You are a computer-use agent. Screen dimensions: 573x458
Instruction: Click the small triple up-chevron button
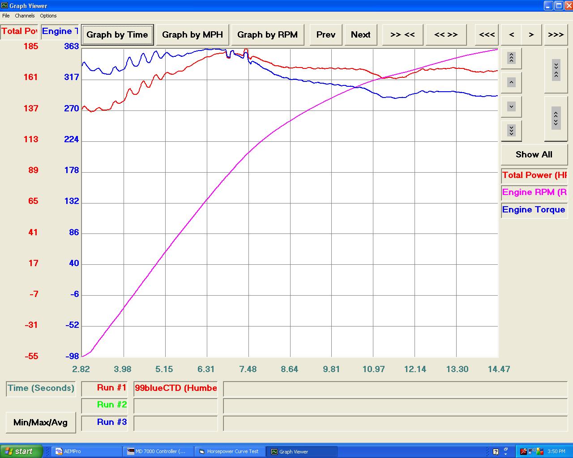click(511, 58)
